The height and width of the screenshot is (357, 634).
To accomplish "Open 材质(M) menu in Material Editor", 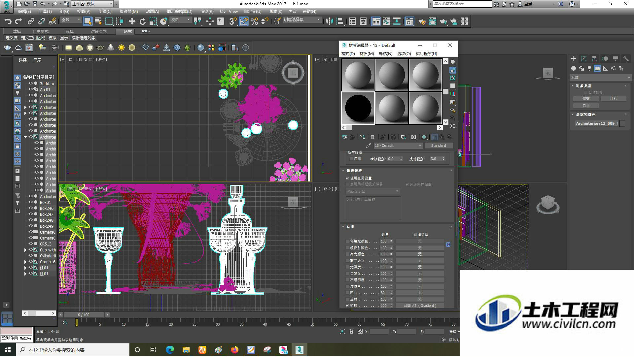I will click(x=367, y=53).
